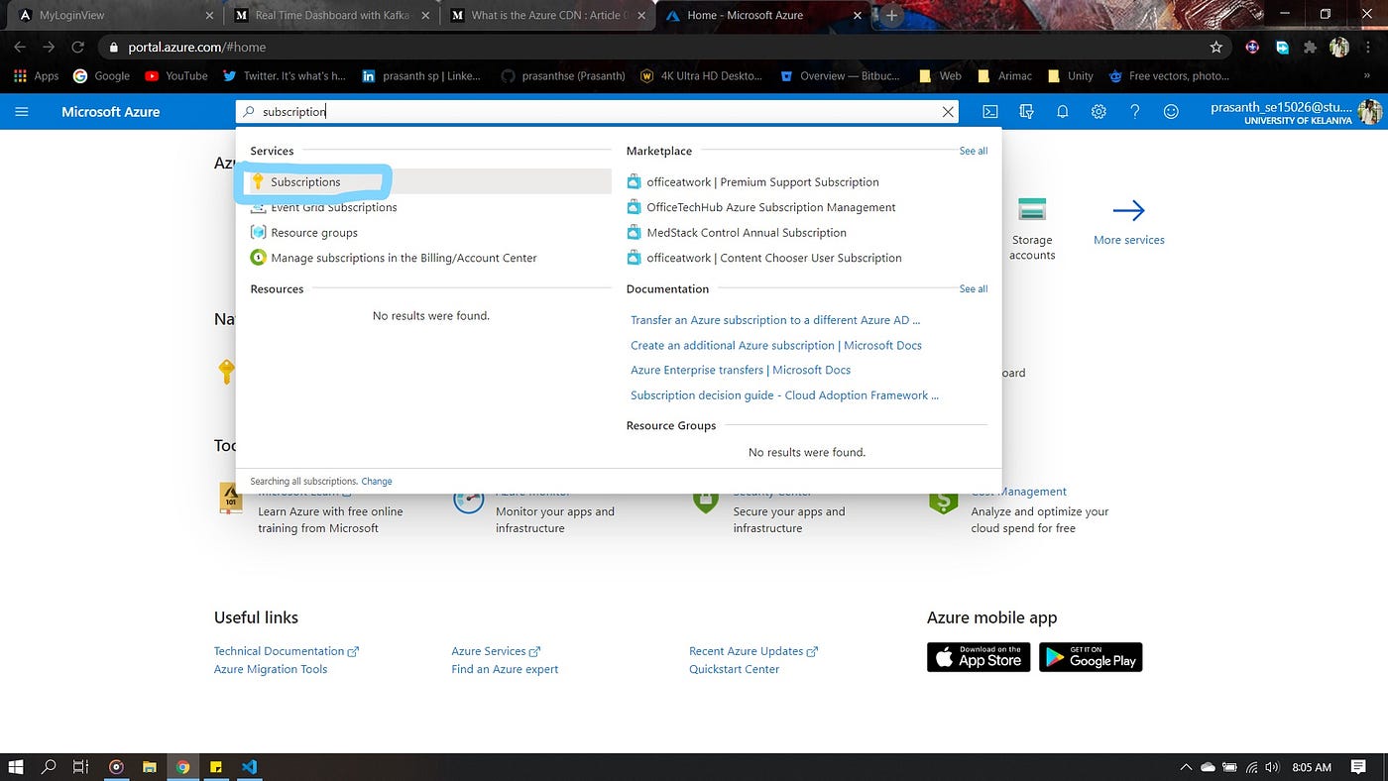Open Technical Documentation link
The height and width of the screenshot is (781, 1388).
286,651
